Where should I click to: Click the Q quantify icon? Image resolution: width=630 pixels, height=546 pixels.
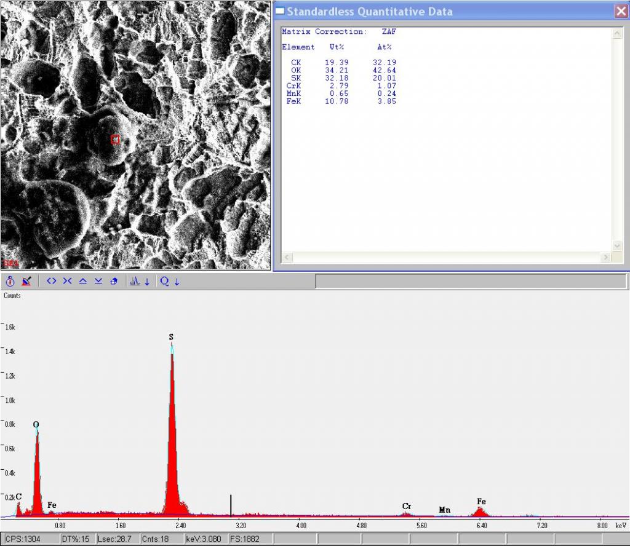165,282
